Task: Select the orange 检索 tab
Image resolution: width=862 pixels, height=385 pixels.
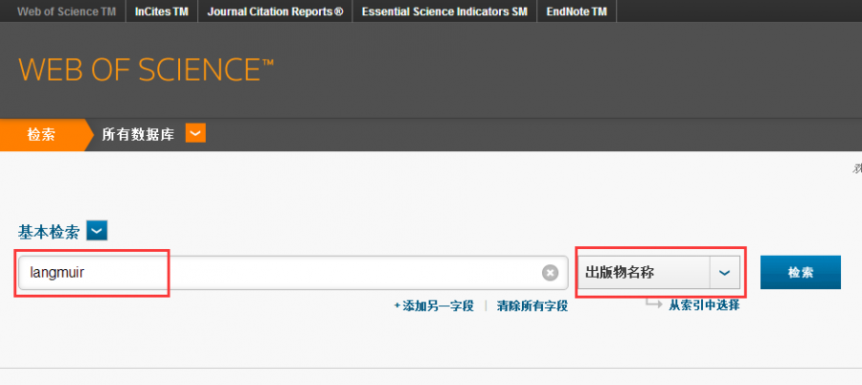Action: tap(42, 134)
